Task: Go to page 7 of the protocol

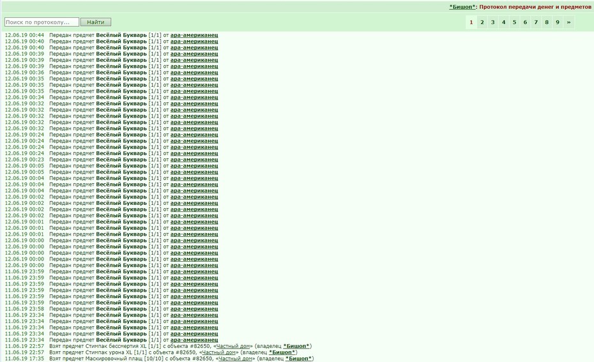Action: [536, 22]
